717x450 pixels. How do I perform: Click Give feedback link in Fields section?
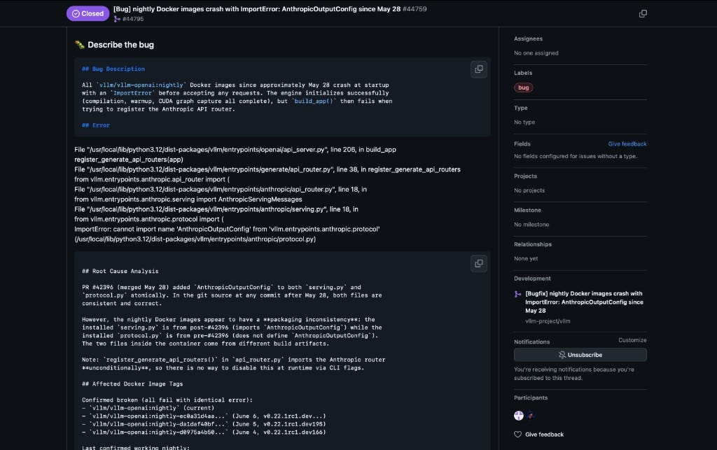coord(627,144)
